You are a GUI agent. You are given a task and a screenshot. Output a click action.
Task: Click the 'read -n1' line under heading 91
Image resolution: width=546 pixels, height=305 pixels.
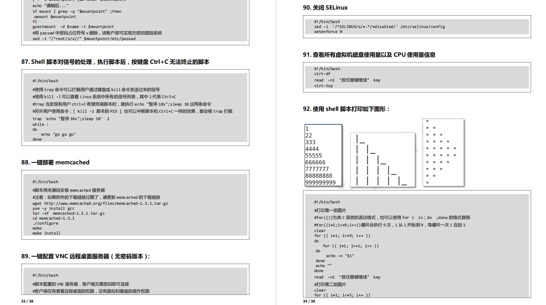coord(347,80)
